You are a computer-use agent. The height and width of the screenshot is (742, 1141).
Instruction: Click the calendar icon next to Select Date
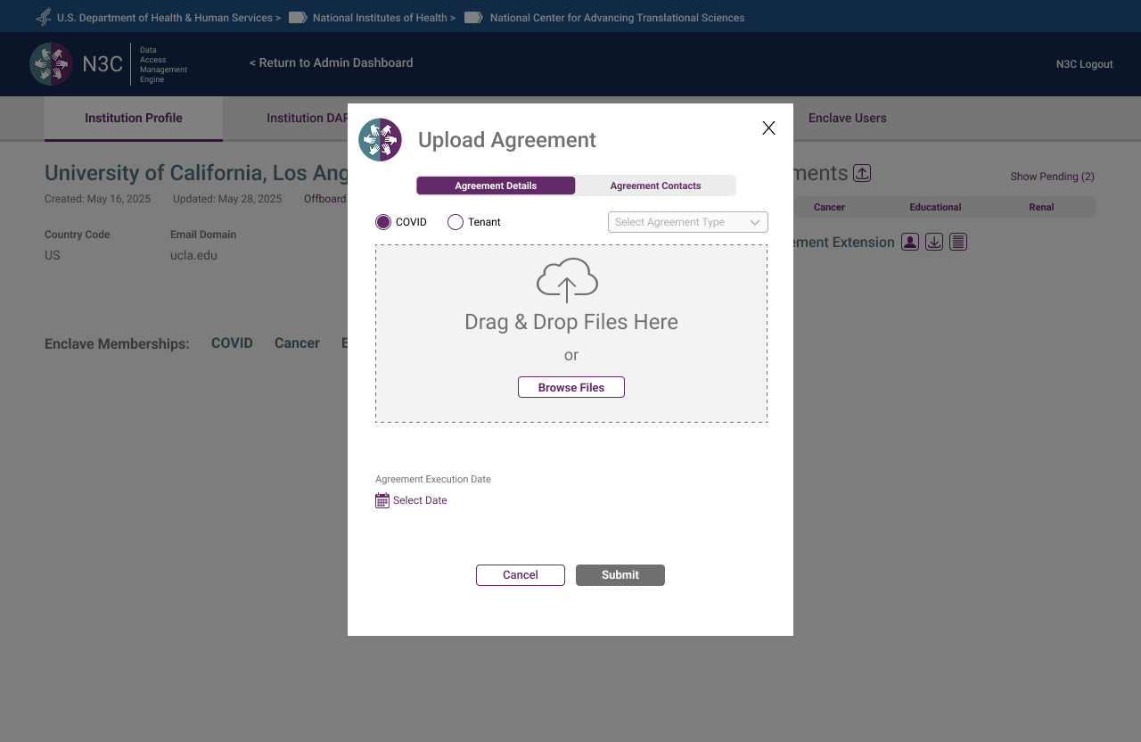pos(382,499)
